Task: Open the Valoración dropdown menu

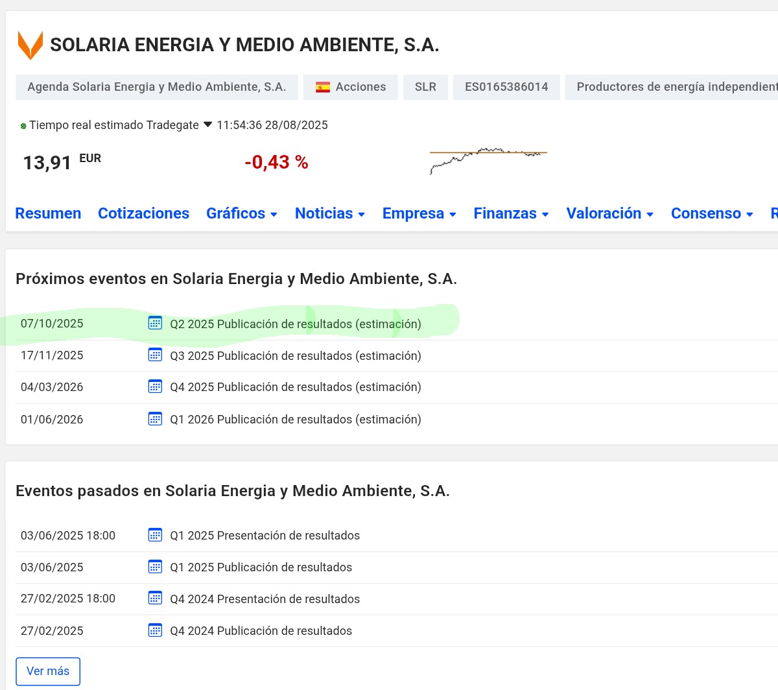Action: 610,213
